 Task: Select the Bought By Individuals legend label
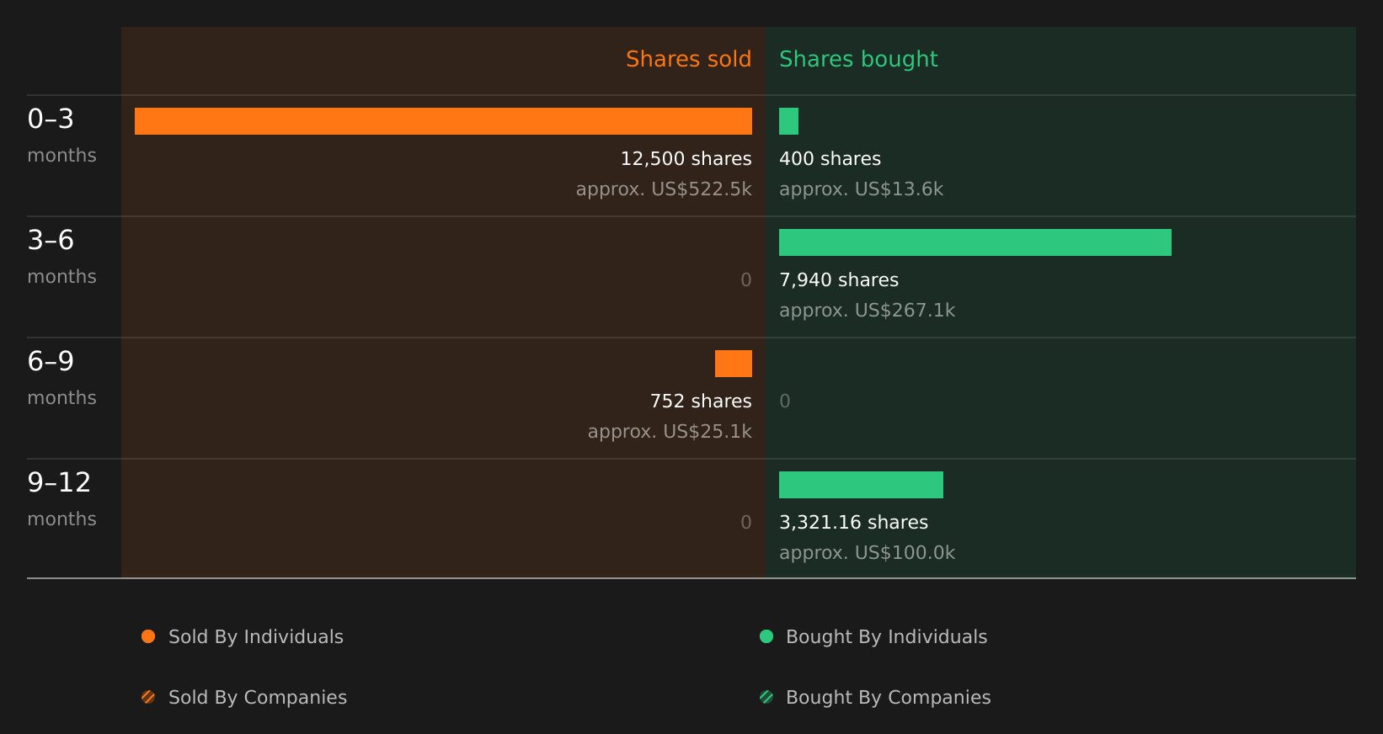coord(886,636)
